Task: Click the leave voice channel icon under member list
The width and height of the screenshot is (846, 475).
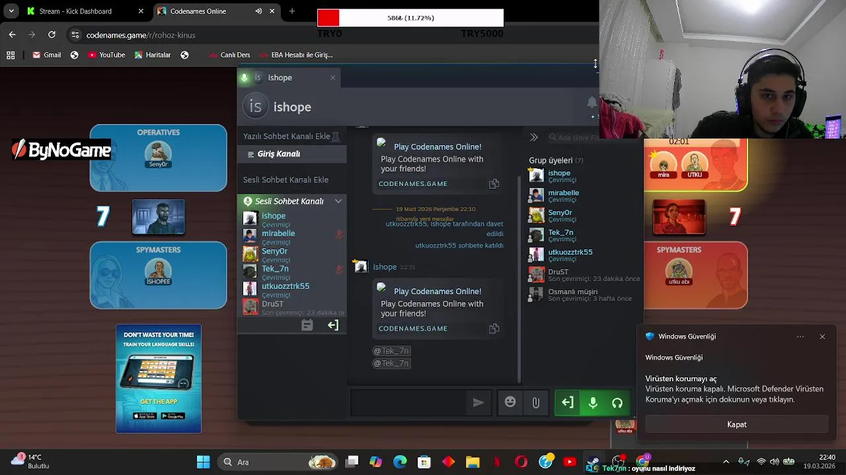Action: (333, 325)
